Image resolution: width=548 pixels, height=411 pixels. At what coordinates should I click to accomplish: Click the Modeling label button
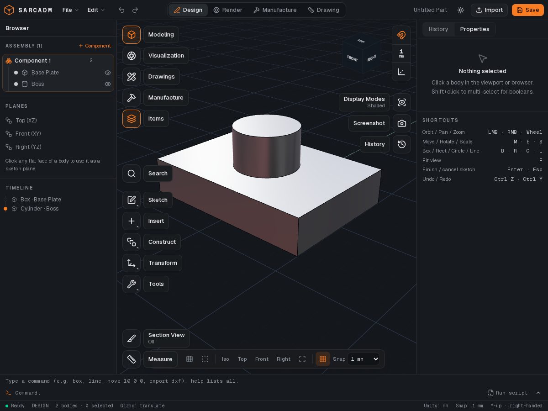pyautogui.click(x=161, y=35)
